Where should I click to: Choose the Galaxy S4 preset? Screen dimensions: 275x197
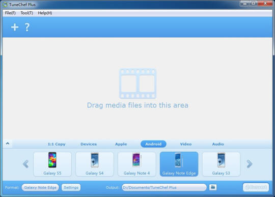(95, 164)
